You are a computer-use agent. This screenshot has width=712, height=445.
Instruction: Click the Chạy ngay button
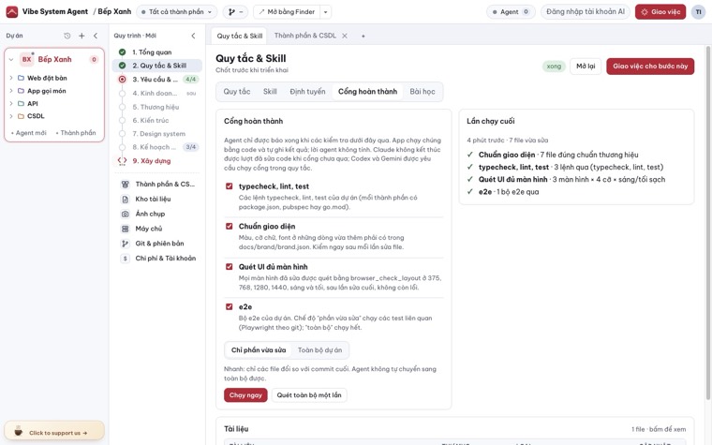click(245, 395)
